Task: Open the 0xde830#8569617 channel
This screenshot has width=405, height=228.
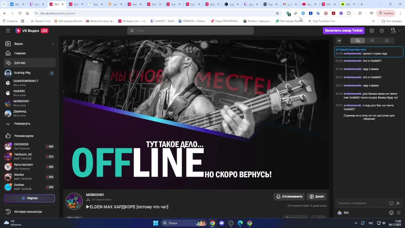Action: 30,83
